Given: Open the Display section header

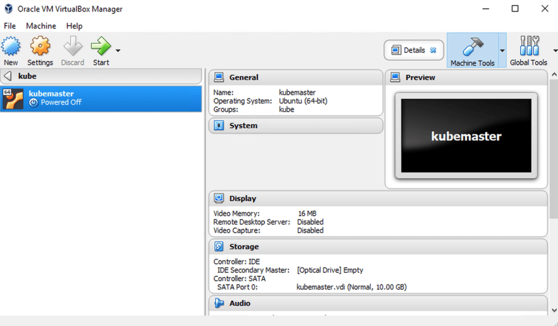Looking at the screenshot, I should [378, 199].
